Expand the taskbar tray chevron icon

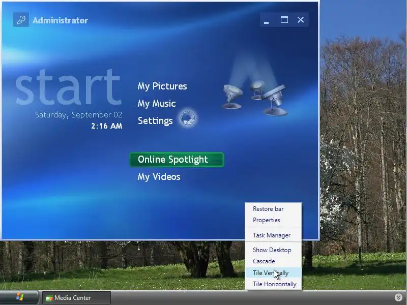coord(399,297)
